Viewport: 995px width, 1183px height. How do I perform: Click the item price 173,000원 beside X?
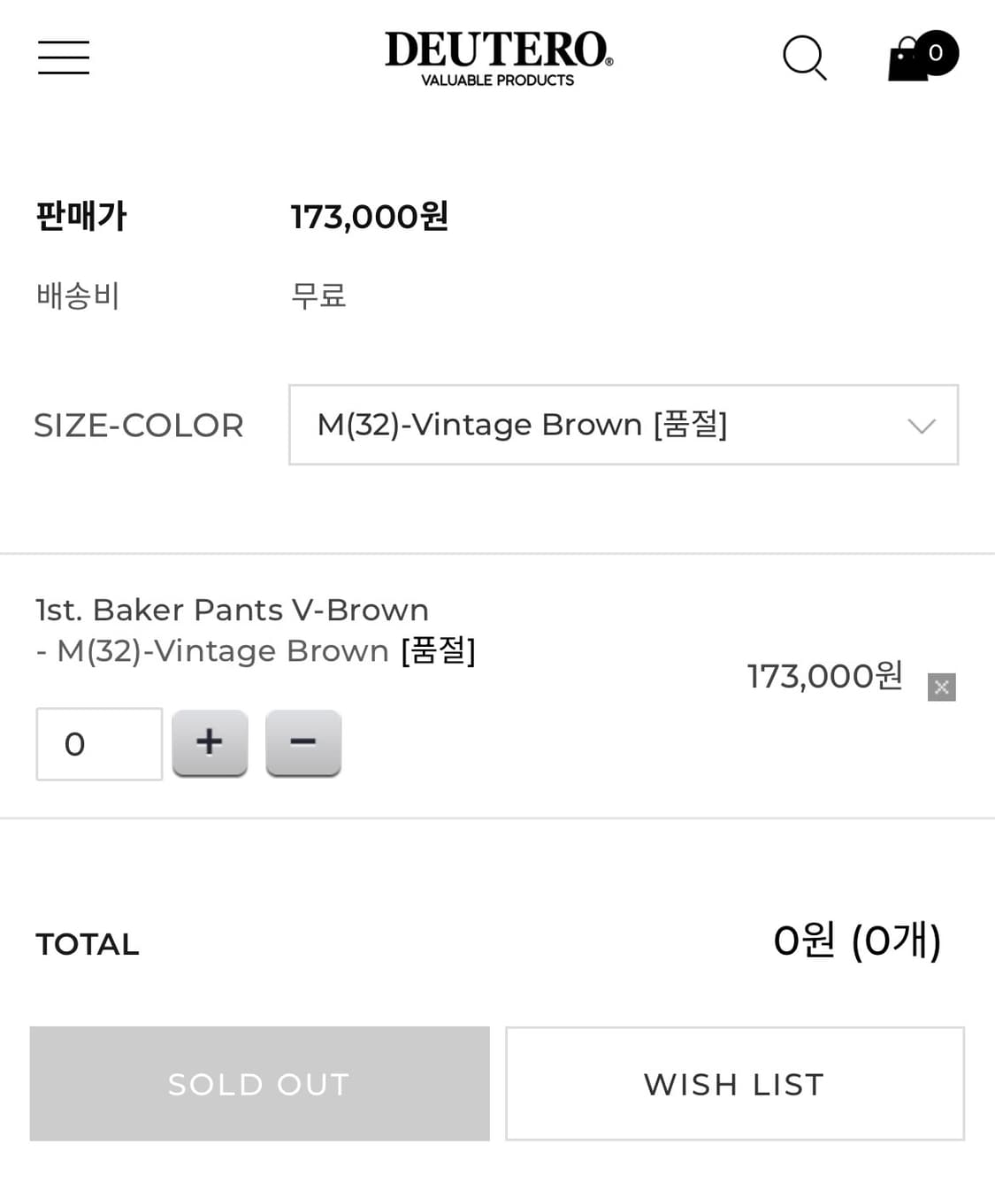(824, 676)
